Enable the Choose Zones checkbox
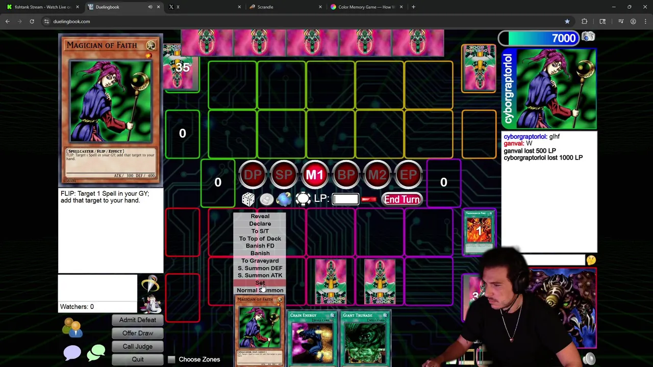653x367 pixels. [x=171, y=360]
